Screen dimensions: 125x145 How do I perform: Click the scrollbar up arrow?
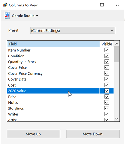click(x=117, y=44)
